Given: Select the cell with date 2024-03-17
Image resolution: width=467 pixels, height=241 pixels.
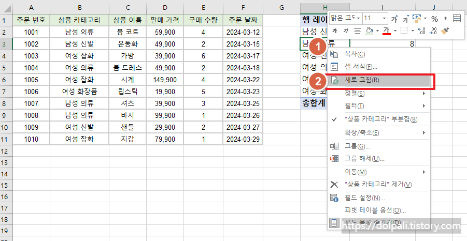Looking at the screenshot, I should click(243, 56).
